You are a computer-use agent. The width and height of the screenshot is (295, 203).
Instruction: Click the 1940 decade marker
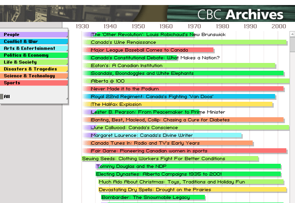(110, 26)
